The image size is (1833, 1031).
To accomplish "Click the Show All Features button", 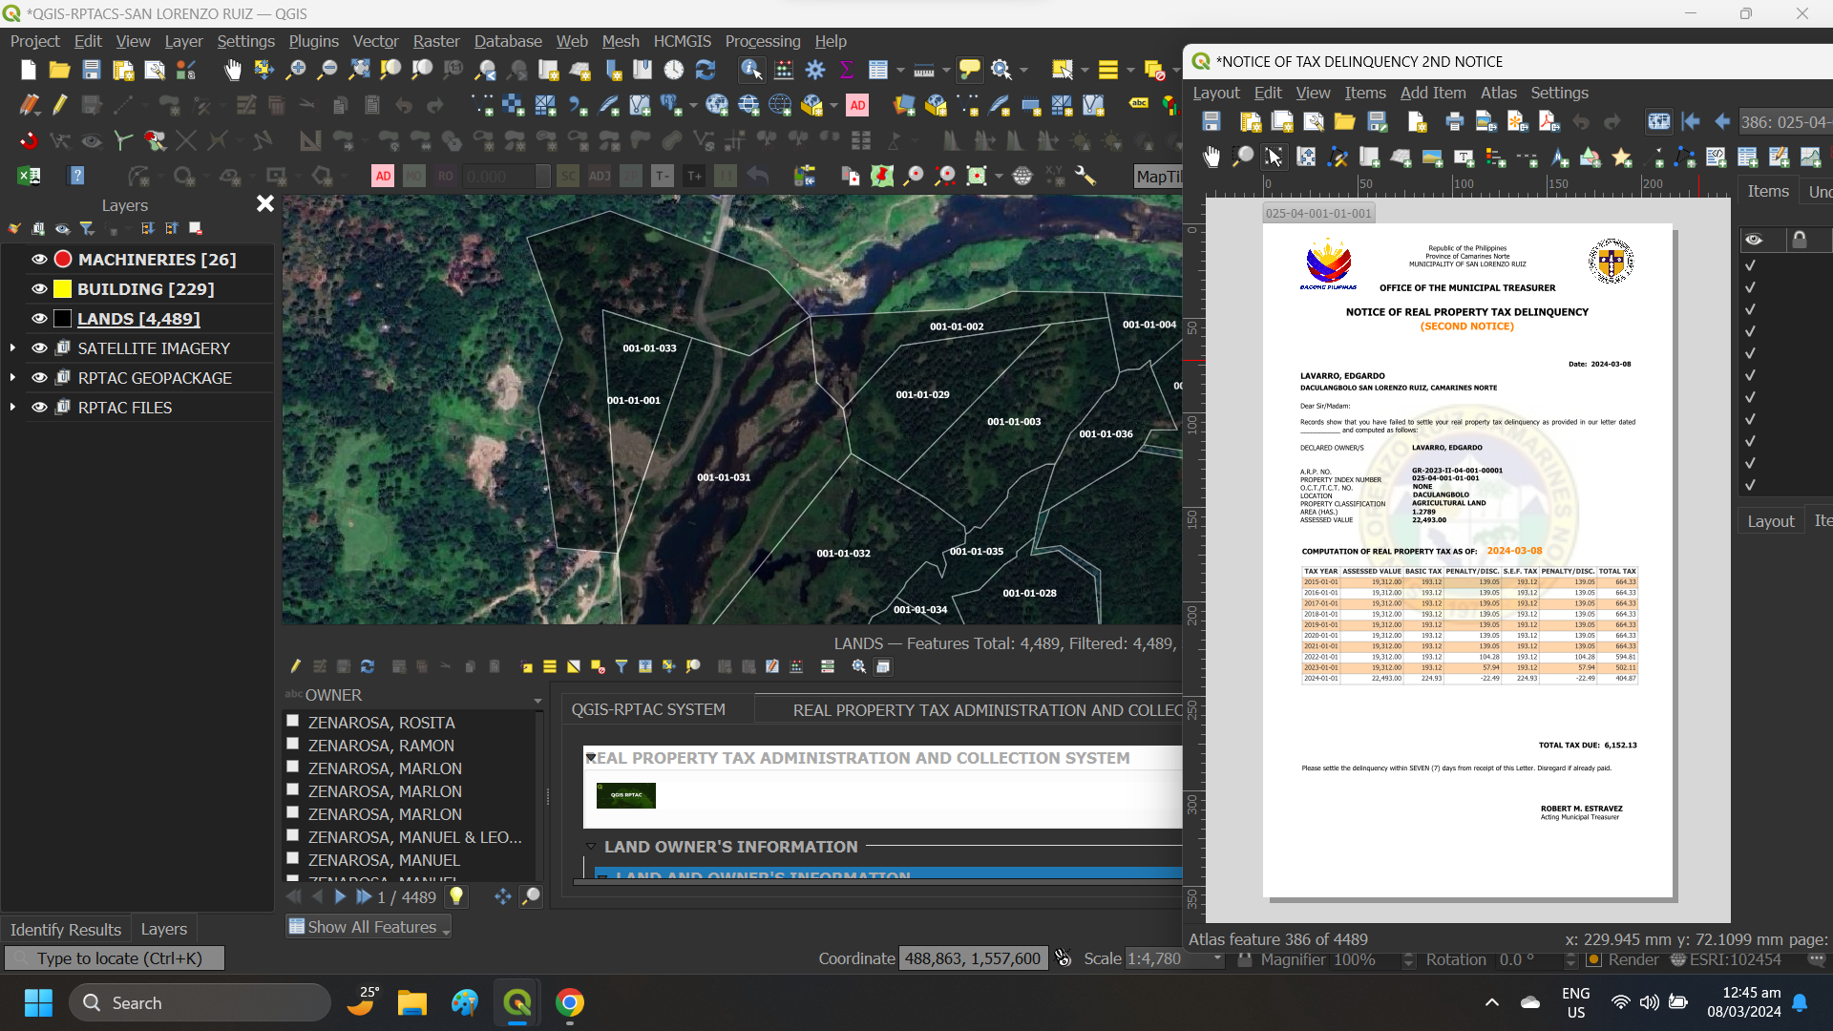I will pos(368,926).
